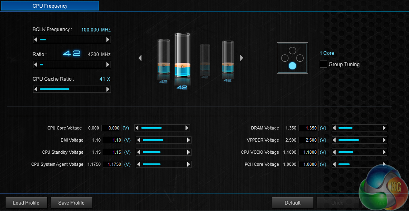Click the CPU Cache Ratio slider track
This screenshot has width=409, height=211.
72,89
